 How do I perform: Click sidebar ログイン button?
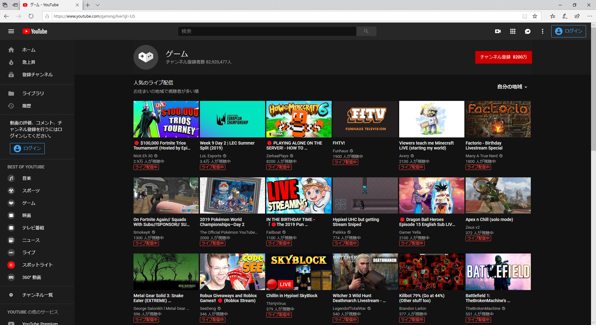27,149
